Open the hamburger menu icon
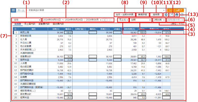The image size is (198, 102). click(x=13, y=10)
